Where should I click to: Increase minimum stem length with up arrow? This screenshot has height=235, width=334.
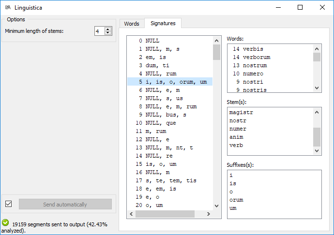(x=108, y=29)
